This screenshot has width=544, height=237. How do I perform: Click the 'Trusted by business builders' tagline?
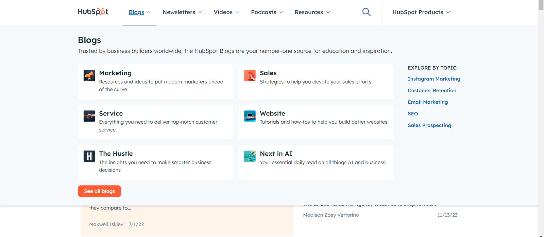click(235, 51)
